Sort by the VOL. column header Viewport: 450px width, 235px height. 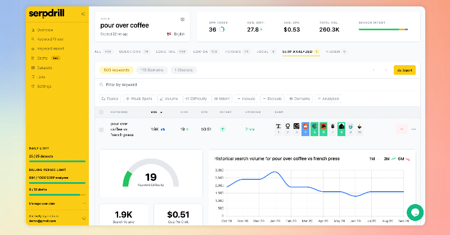(x=156, y=112)
